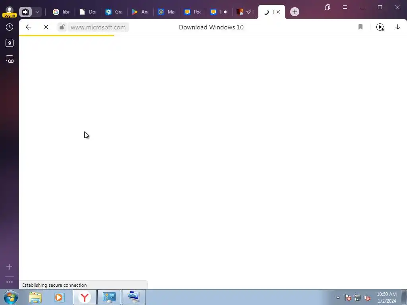
Task: Open the Control Panel taskbar item
Action: pos(109,297)
